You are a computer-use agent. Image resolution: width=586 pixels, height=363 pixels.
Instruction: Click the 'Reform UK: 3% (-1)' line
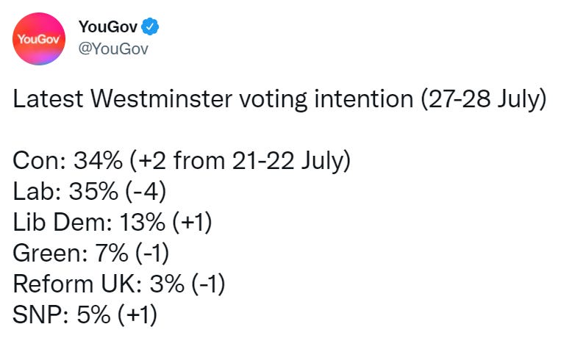coord(119,284)
